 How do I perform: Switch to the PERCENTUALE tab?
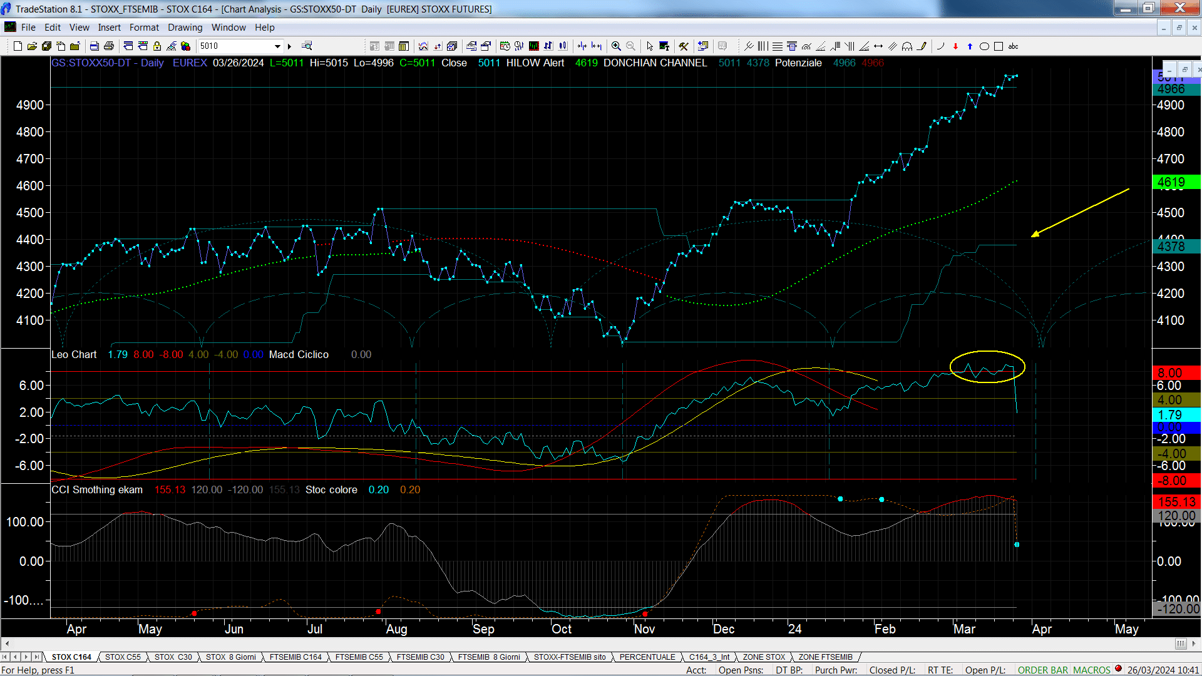tap(647, 657)
